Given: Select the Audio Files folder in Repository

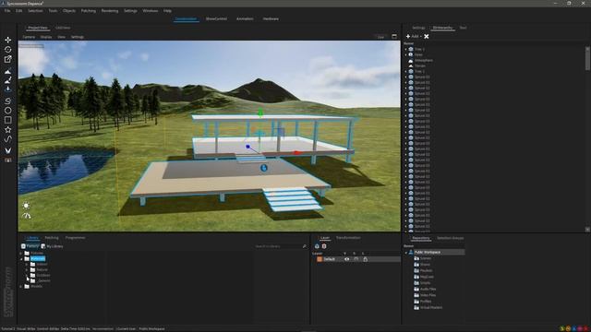Looking at the screenshot, I should click(425, 289).
